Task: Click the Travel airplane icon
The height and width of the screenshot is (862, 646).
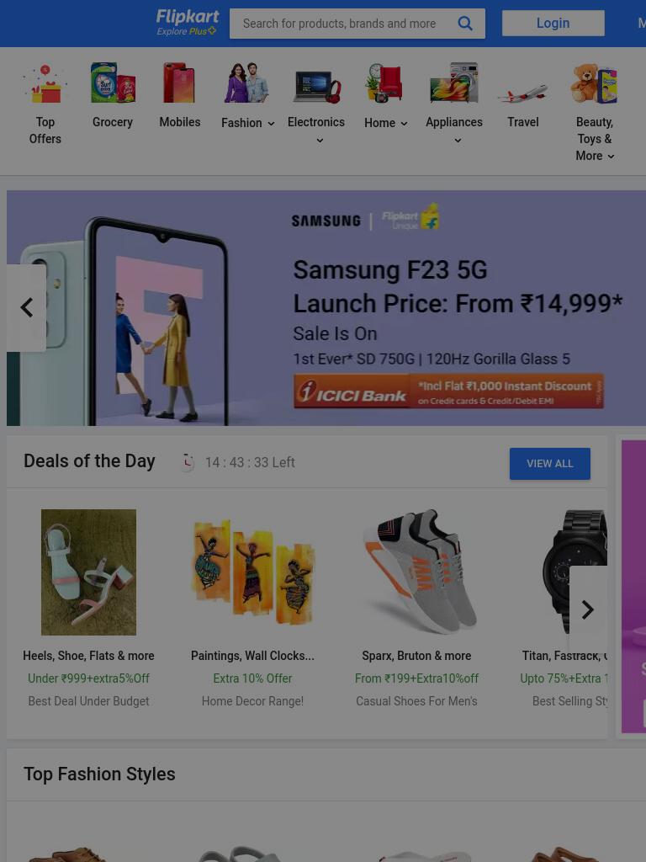Action: tap(522, 93)
